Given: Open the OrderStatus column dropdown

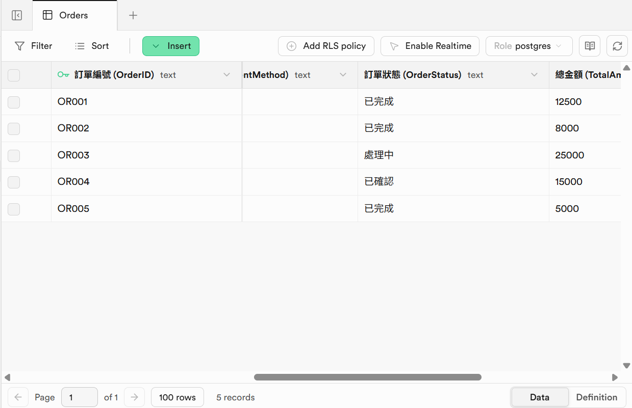Looking at the screenshot, I should 534,75.
